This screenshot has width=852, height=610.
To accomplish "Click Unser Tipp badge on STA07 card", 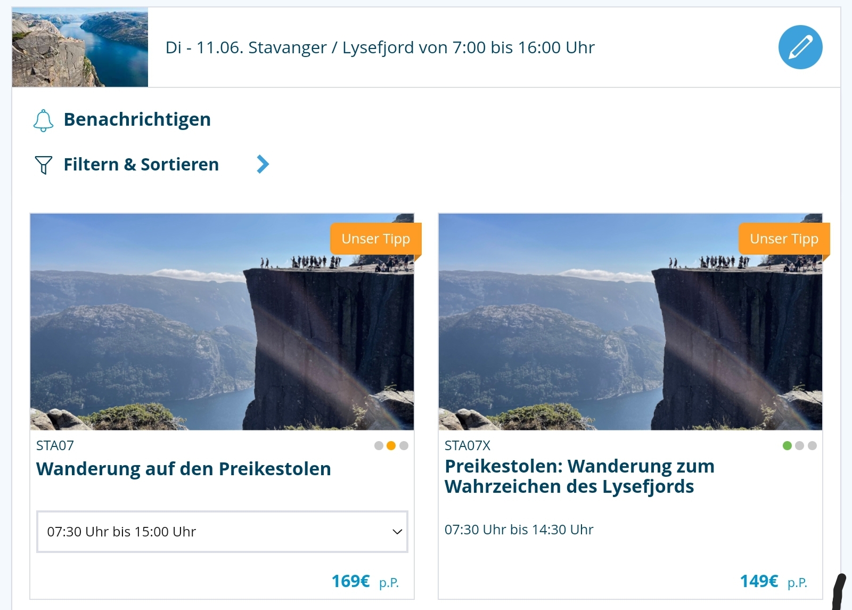I will [x=376, y=239].
